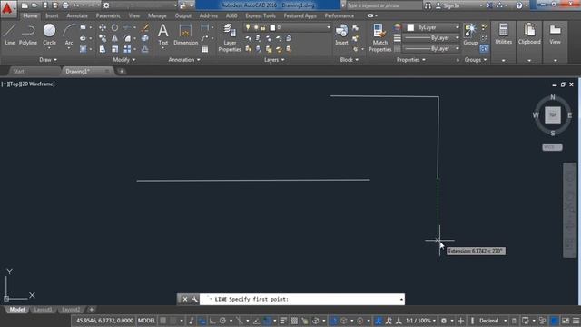The height and width of the screenshot is (327, 581).
Task: Switch to the Express Tools tab
Action: [x=261, y=16]
